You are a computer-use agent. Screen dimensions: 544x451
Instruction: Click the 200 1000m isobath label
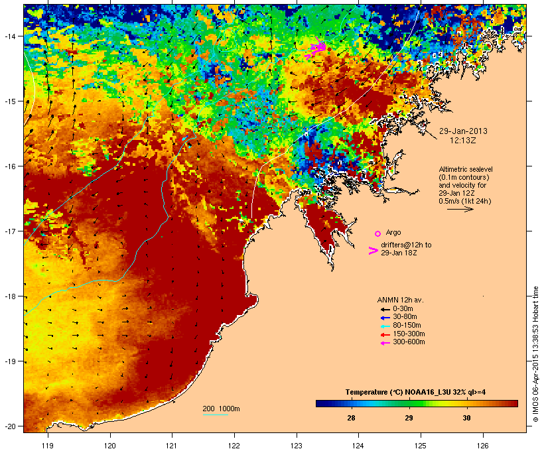point(221,409)
